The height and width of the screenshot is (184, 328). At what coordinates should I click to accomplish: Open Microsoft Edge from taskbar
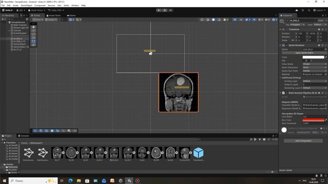[x=71, y=180]
